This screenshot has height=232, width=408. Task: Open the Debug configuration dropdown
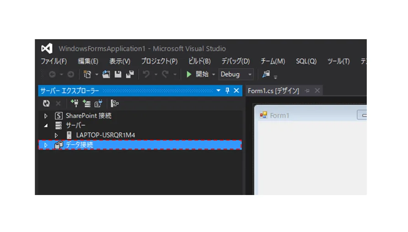coord(236,74)
